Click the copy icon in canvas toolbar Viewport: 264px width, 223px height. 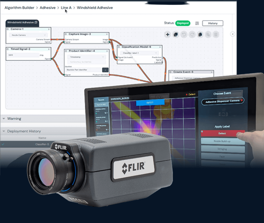[x=200, y=35]
